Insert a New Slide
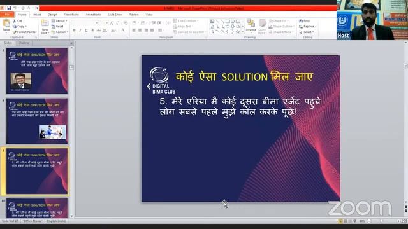 point(45,27)
